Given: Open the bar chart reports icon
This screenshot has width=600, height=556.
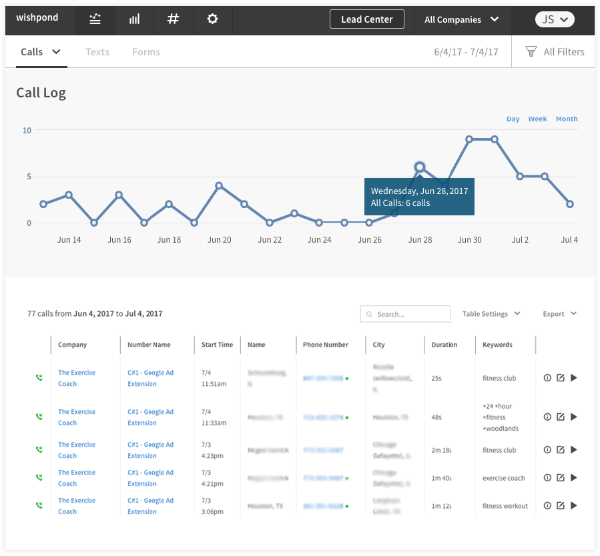Looking at the screenshot, I should (134, 19).
